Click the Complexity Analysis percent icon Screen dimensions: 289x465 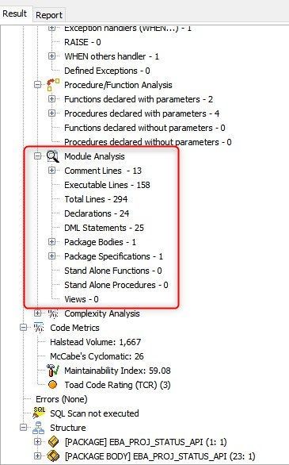pyautogui.click(x=53, y=313)
